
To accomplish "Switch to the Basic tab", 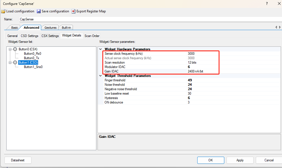I will (x=15, y=28).
